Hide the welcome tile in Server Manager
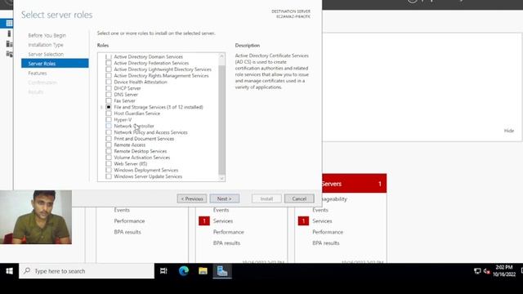523x294 pixels. click(508, 131)
